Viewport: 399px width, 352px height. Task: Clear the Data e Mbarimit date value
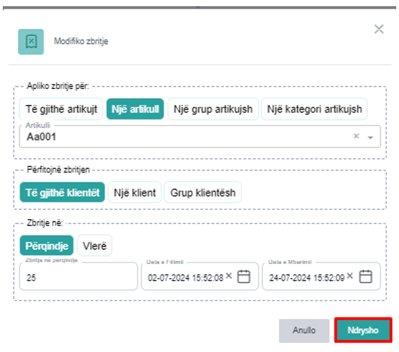pos(350,276)
